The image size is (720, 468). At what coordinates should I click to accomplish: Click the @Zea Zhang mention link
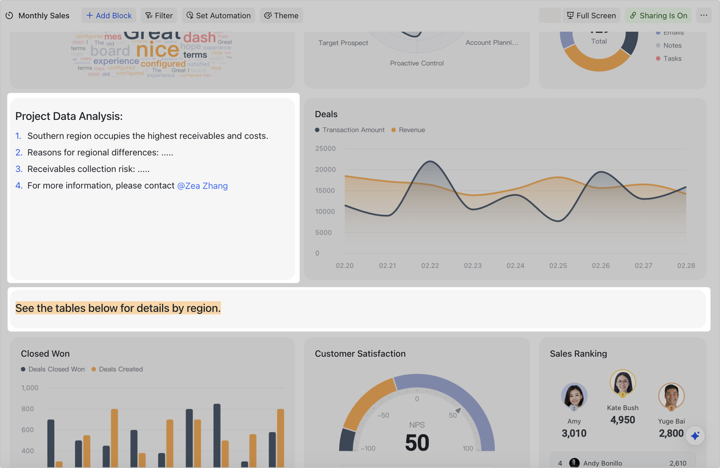[x=202, y=186]
